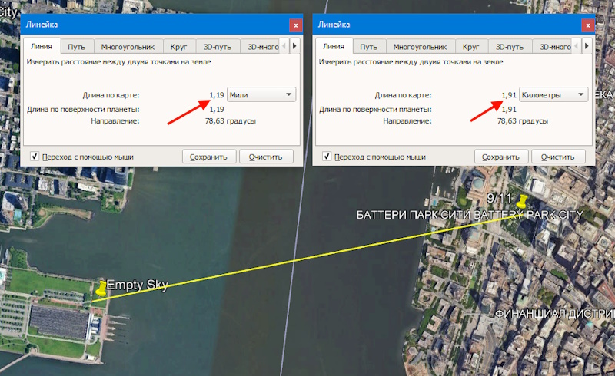Toggle 'Переход с помощью мыши' in Мили dialog
Image resolution: width=615 pixels, height=376 pixels.
(35, 157)
